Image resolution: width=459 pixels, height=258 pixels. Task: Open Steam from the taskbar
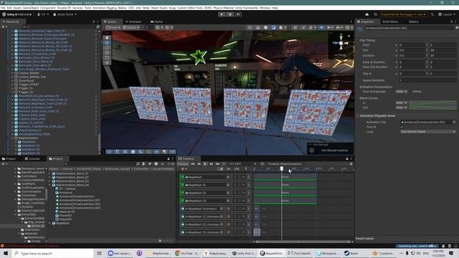[x=351, y=253]
